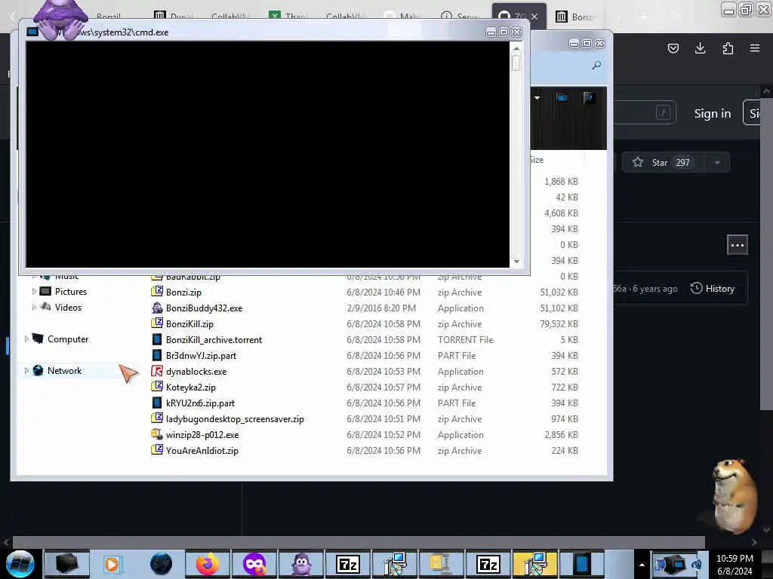Switch to the Bonzi browser tab at far right
This screenshot has height=579, width=773.
point(577,17)
